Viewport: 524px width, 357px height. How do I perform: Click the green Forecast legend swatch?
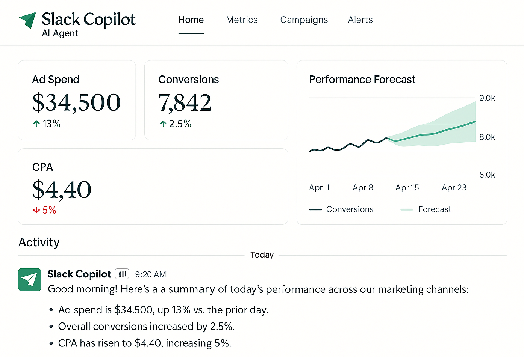pyautogui.click(x=407, y=209)
